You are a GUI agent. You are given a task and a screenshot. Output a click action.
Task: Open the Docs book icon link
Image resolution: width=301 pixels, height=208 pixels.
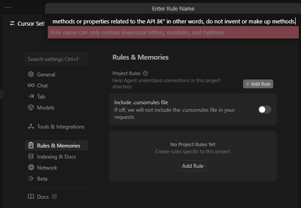[31, 197]
